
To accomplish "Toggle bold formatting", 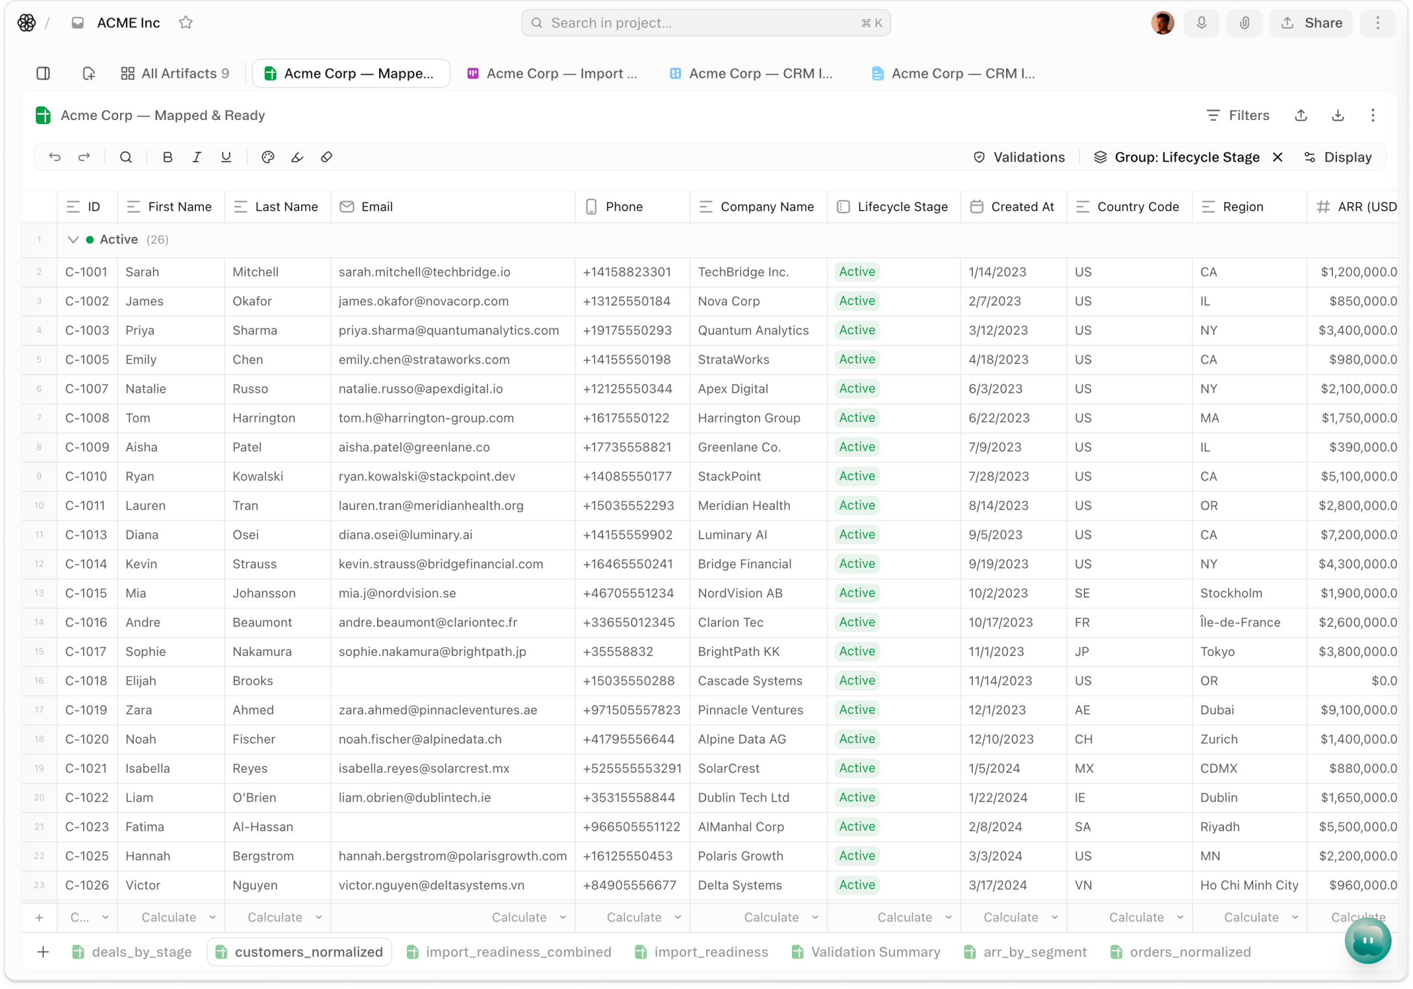I will coord(167,157).
